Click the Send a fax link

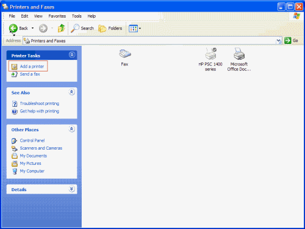[x=30, y=74]
